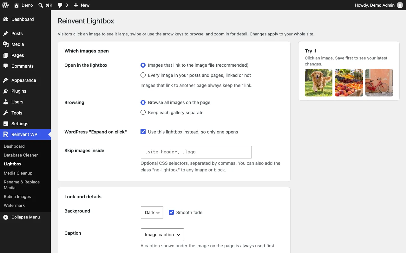The width and height of the screenshot is (406, 253).
Task: Open Database Cleaner submenu item
Action: coord(21,155)
